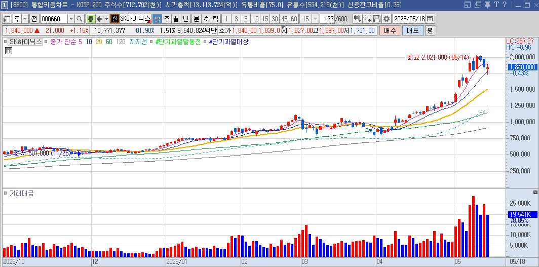
Task: Click the #단기과열대상 legend text
Action: pos(228,42)
